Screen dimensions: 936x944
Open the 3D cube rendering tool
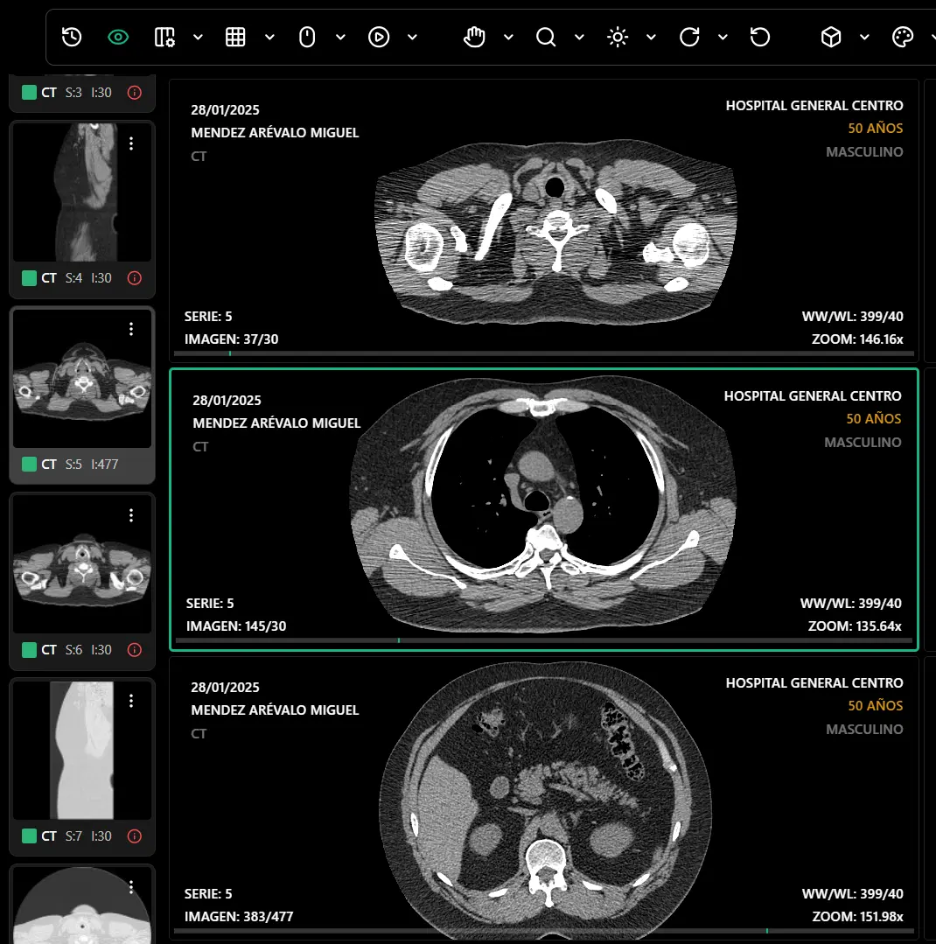831,38
